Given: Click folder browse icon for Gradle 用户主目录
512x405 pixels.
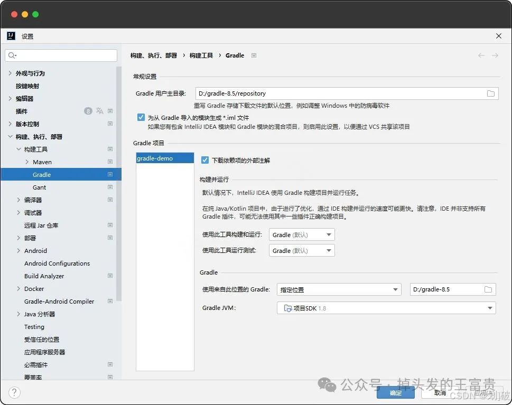Looking at the screenshot, I should pyautogui.click(x=490, y=93).
